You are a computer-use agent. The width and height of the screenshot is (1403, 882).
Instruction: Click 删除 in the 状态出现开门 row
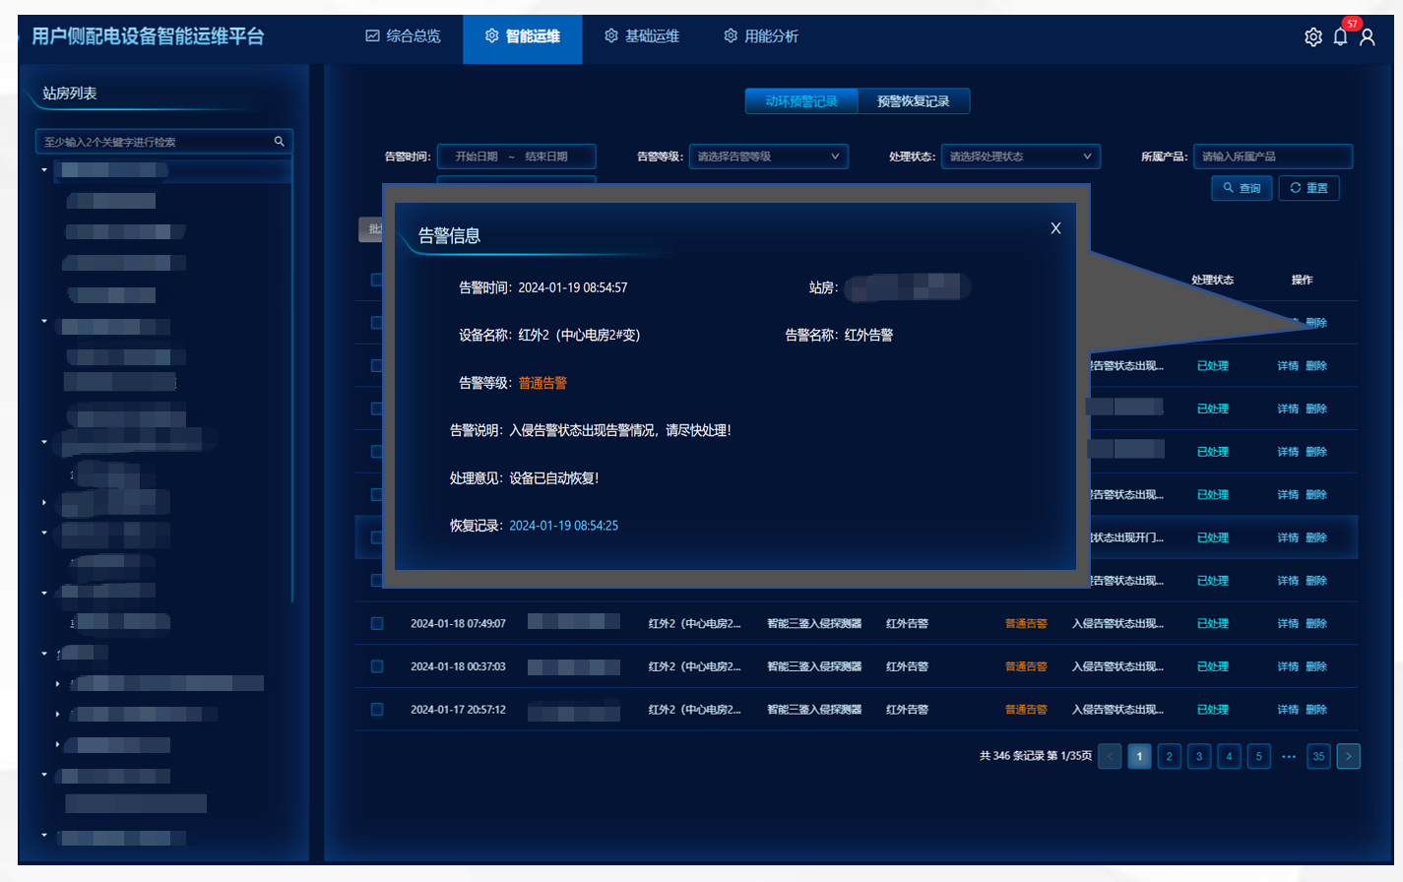coord(1316,537)
